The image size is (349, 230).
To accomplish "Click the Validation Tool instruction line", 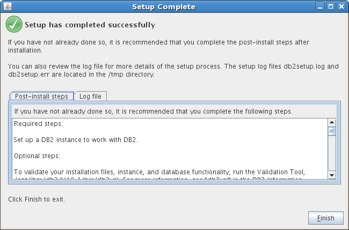I will coord(159,172).
